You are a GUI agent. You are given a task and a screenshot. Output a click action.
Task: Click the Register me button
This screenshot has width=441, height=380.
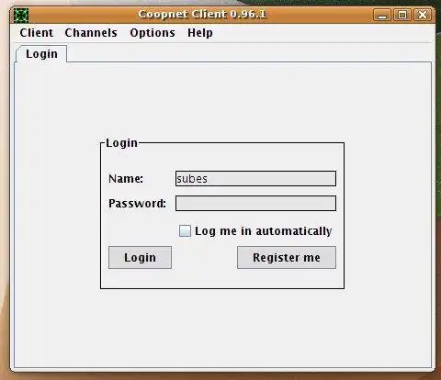tap(287, 258)
